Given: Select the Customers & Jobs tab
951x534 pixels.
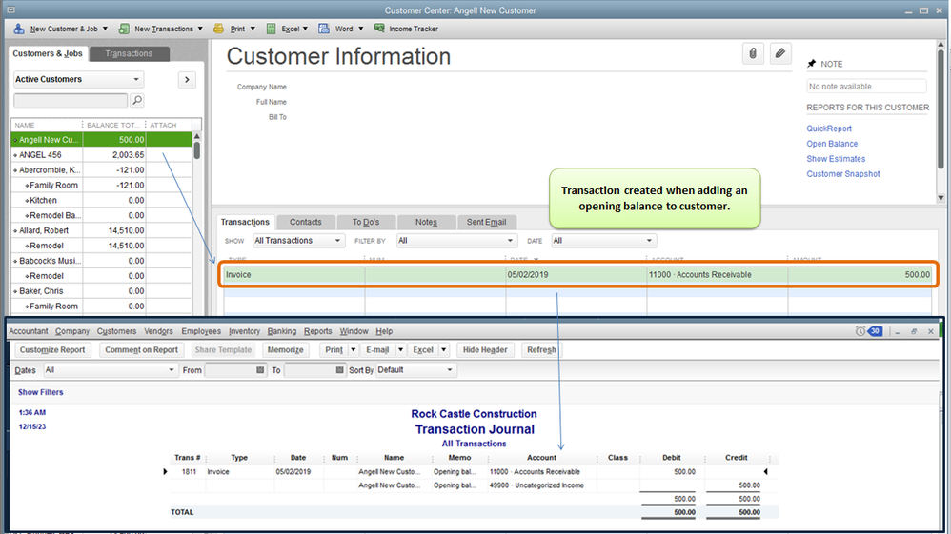Looking at the screenshot, I should coord(48,53).
